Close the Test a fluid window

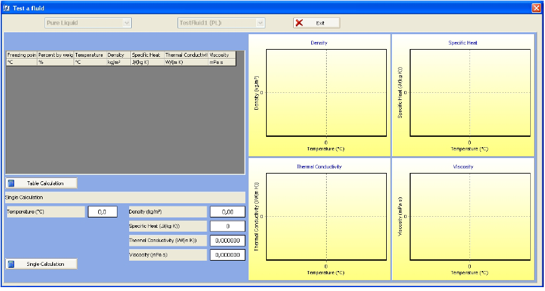(537, 8)
